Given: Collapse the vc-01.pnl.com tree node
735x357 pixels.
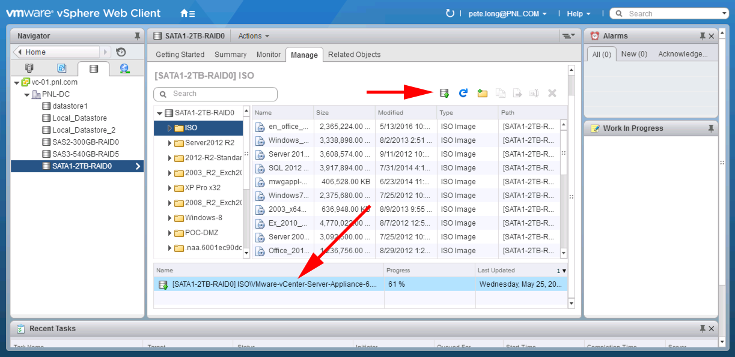Looking at the screenshot, I should (x=16, y=82).
